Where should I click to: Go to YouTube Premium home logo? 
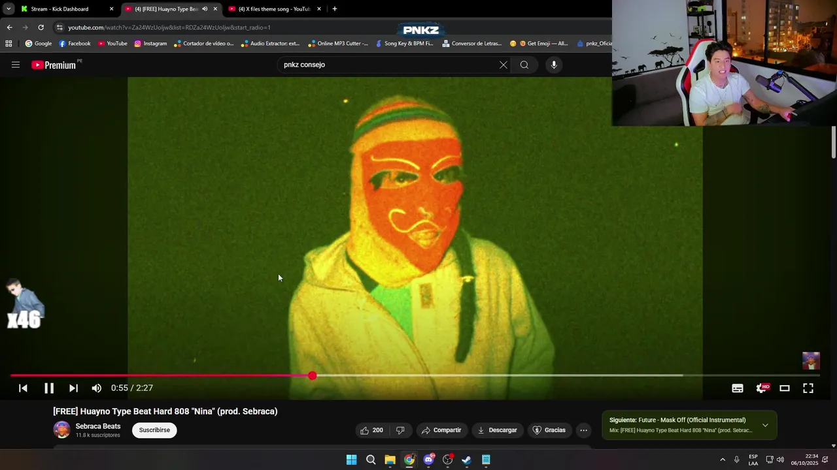pos(55,65)
